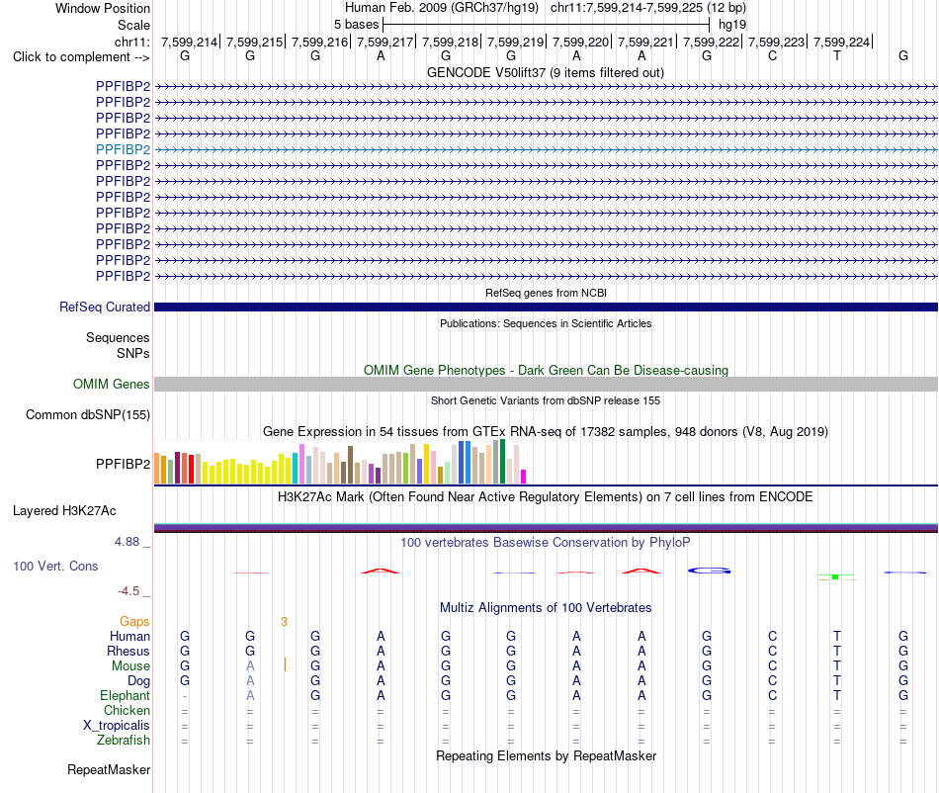The height and width of the screenshot is (793, 939).
Task: Open "Publications: Sequences in Scientific Articles" track title
Action: pos(546,323)
